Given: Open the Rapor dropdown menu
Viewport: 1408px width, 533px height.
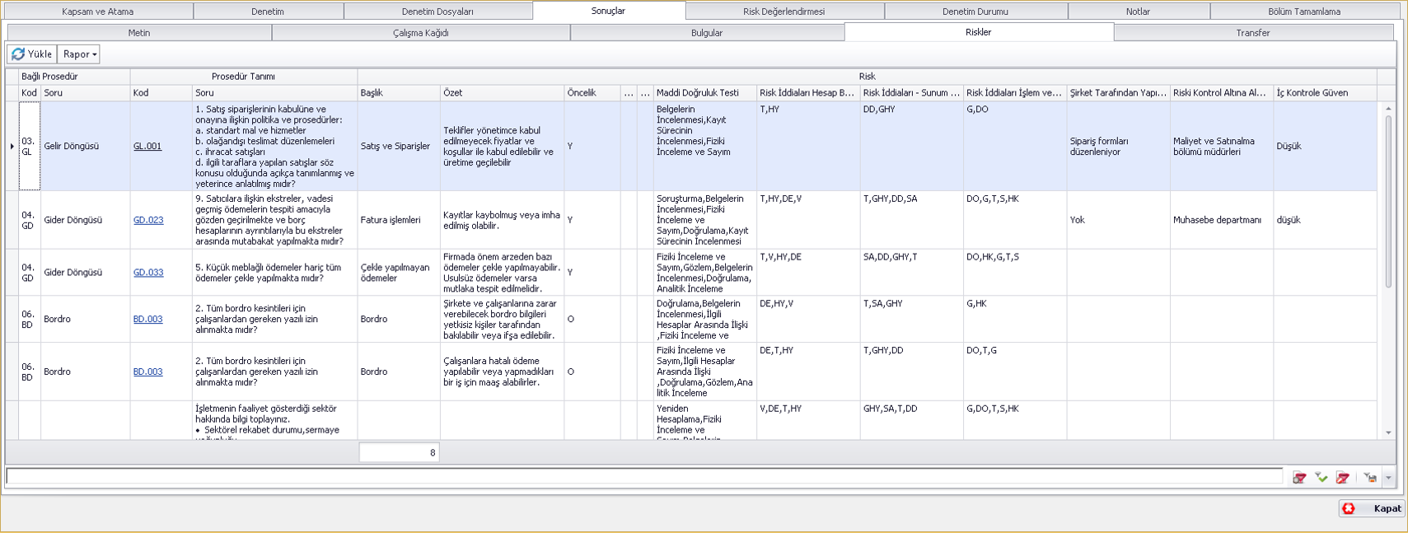Looking at the screenshot, I should 79,54.
